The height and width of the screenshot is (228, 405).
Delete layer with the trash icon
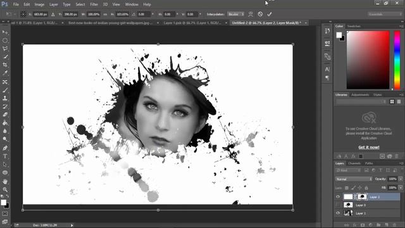pos(394,225)
